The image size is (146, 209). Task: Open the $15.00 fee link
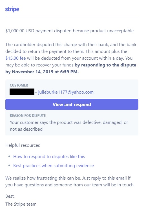pos(16,58)
